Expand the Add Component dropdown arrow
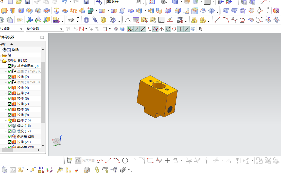Screen dimensions: 281x173 point(27,169)
